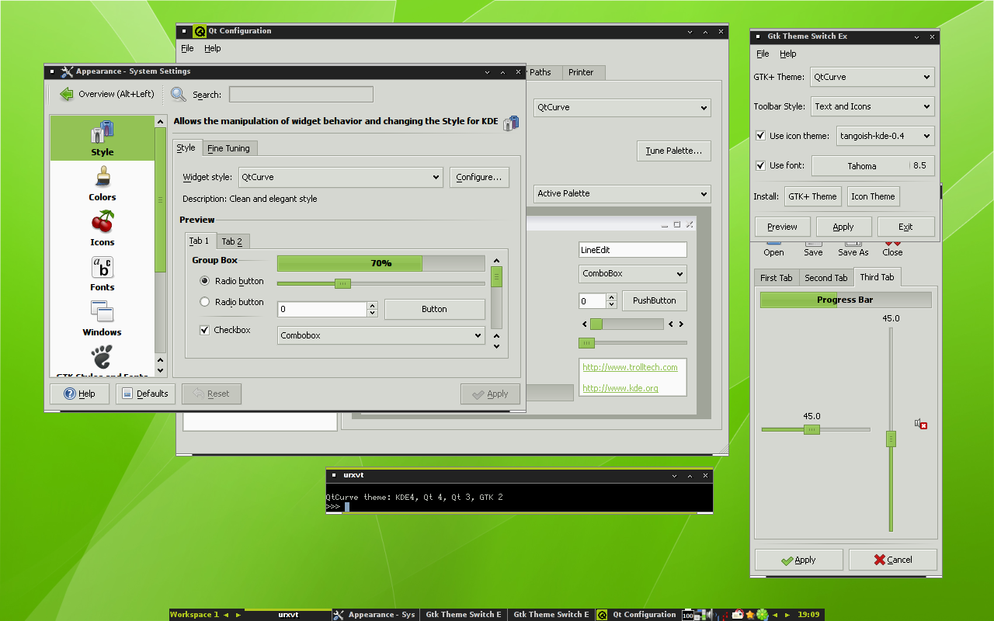Select the Style category icon in the sidebar
This screenshot has height=621, width=994.
pos(102,131)
